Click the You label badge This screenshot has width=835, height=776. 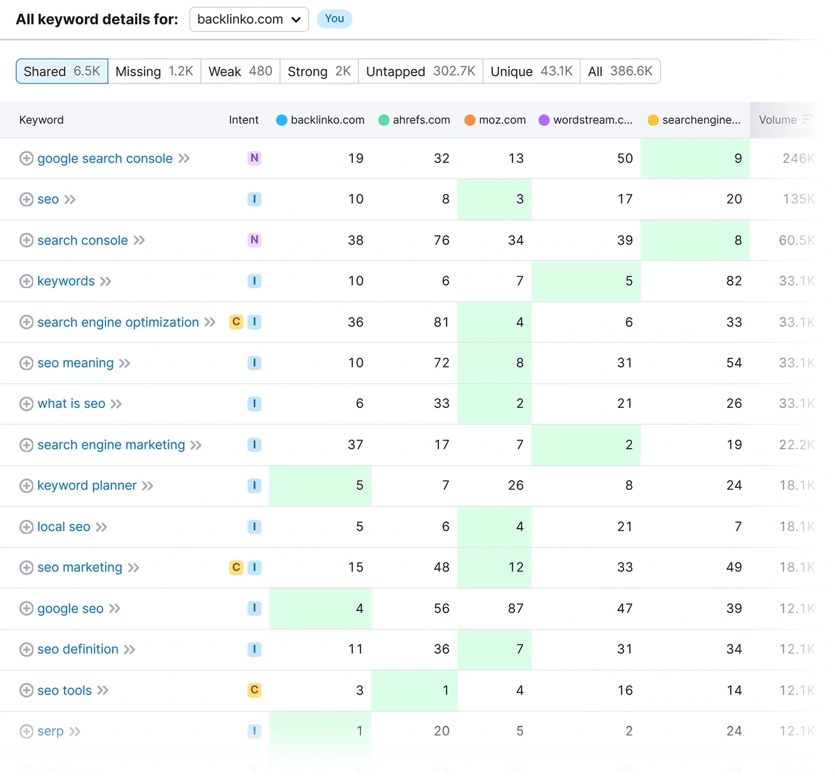click(x=335, y=19)
